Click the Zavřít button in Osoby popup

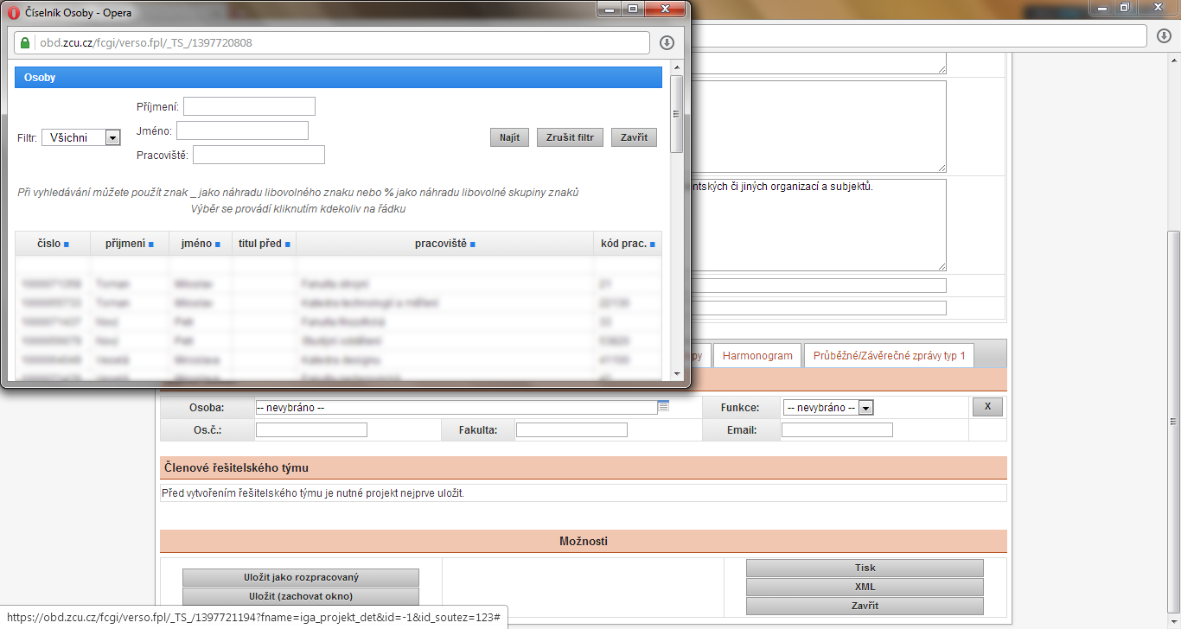pyautogui.click(x=634, y=137)
